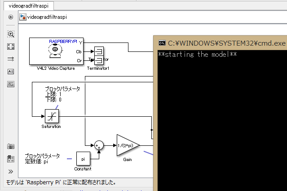Select the Sum circle block

pyautogui.click(x=99, y=145)
